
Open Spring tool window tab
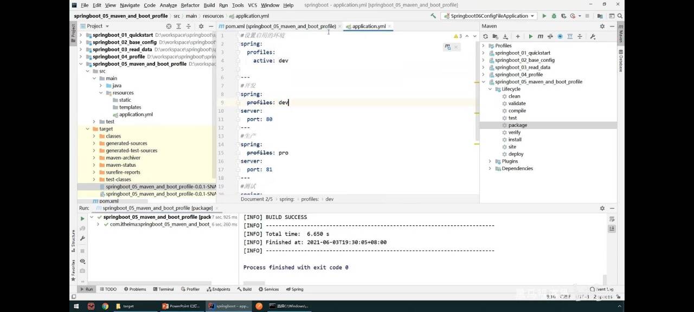294,289
